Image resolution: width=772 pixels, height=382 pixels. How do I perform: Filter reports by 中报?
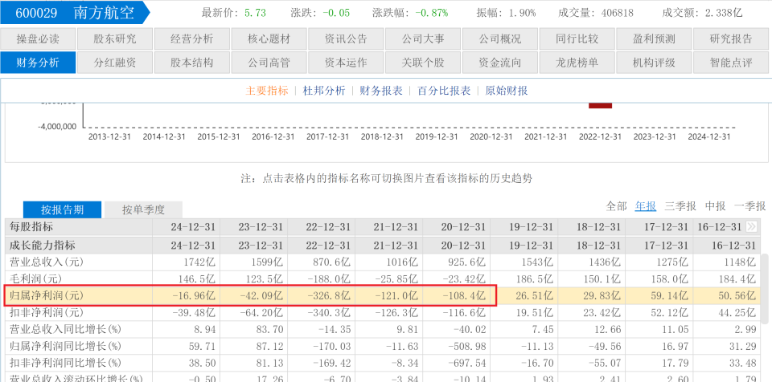(x=716, y=206)
